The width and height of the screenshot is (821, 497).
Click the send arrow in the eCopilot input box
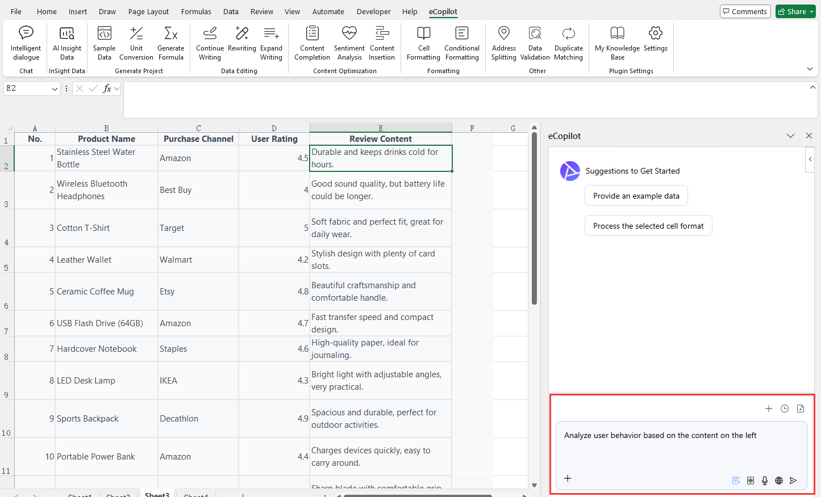click(x=793, y=481)
